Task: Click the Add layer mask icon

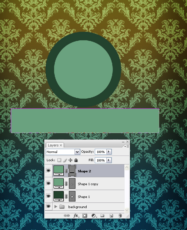Action: [x=85, y=216]
